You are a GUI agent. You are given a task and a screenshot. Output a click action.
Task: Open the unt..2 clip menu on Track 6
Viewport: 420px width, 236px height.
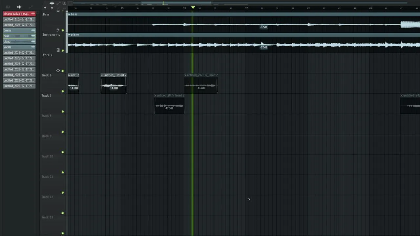pyautogui.click(x=69, y=75)
